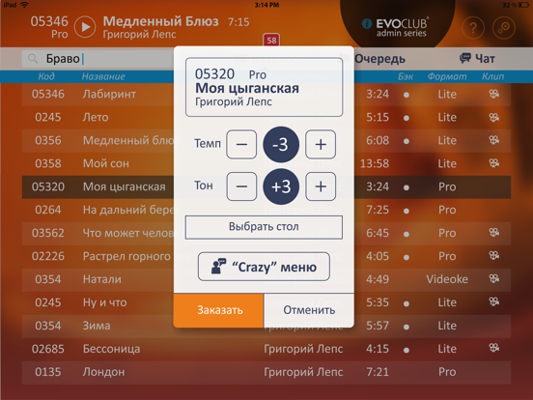The height and width of the screenshot is (400, 533).
Task: Tap the back-vocal dot in Бессоница row
Action: tap(406, 350)
